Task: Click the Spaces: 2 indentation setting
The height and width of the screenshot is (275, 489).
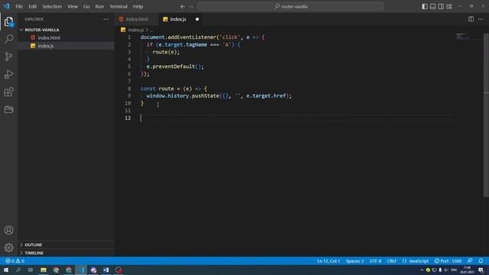Action: tap(355, 261)
